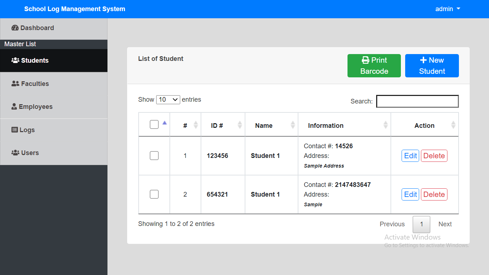
Task: Edit the student with ID 654321
Action: coord(410,194)
